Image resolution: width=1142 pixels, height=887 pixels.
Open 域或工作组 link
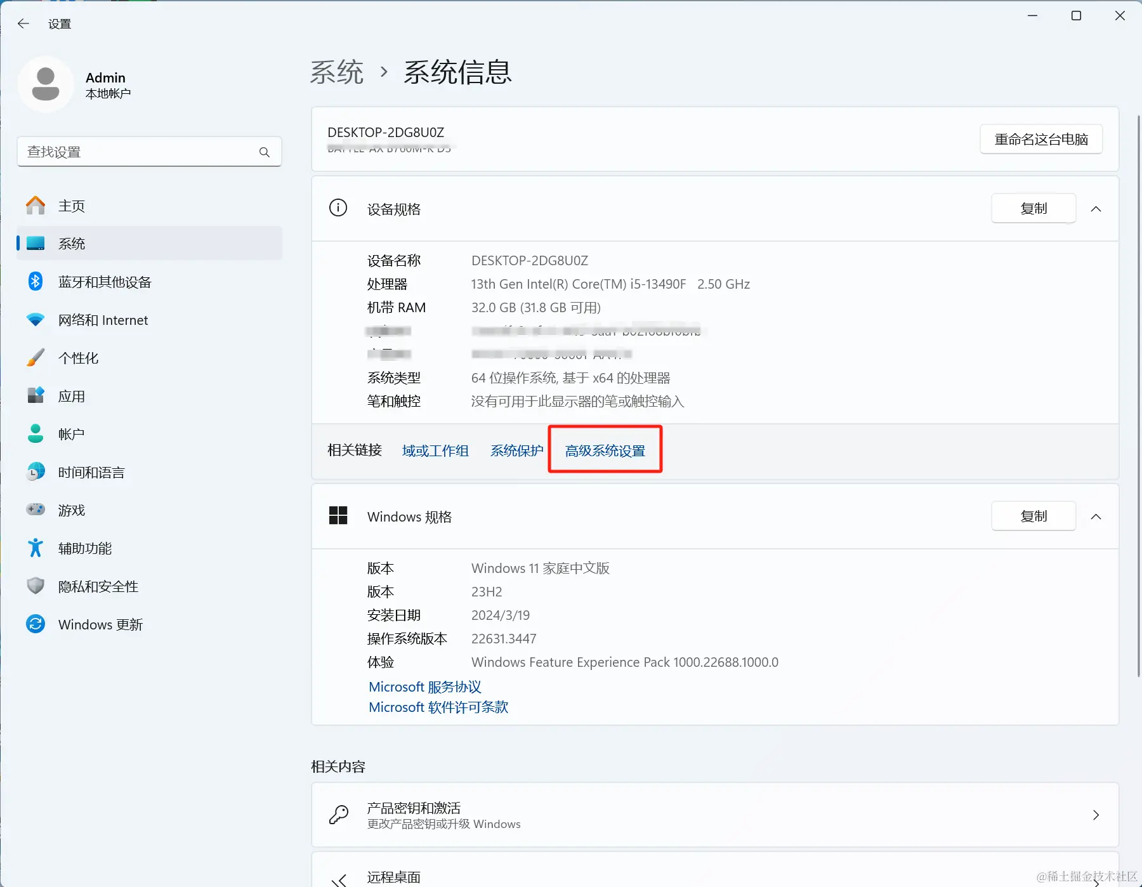(435, 450)
